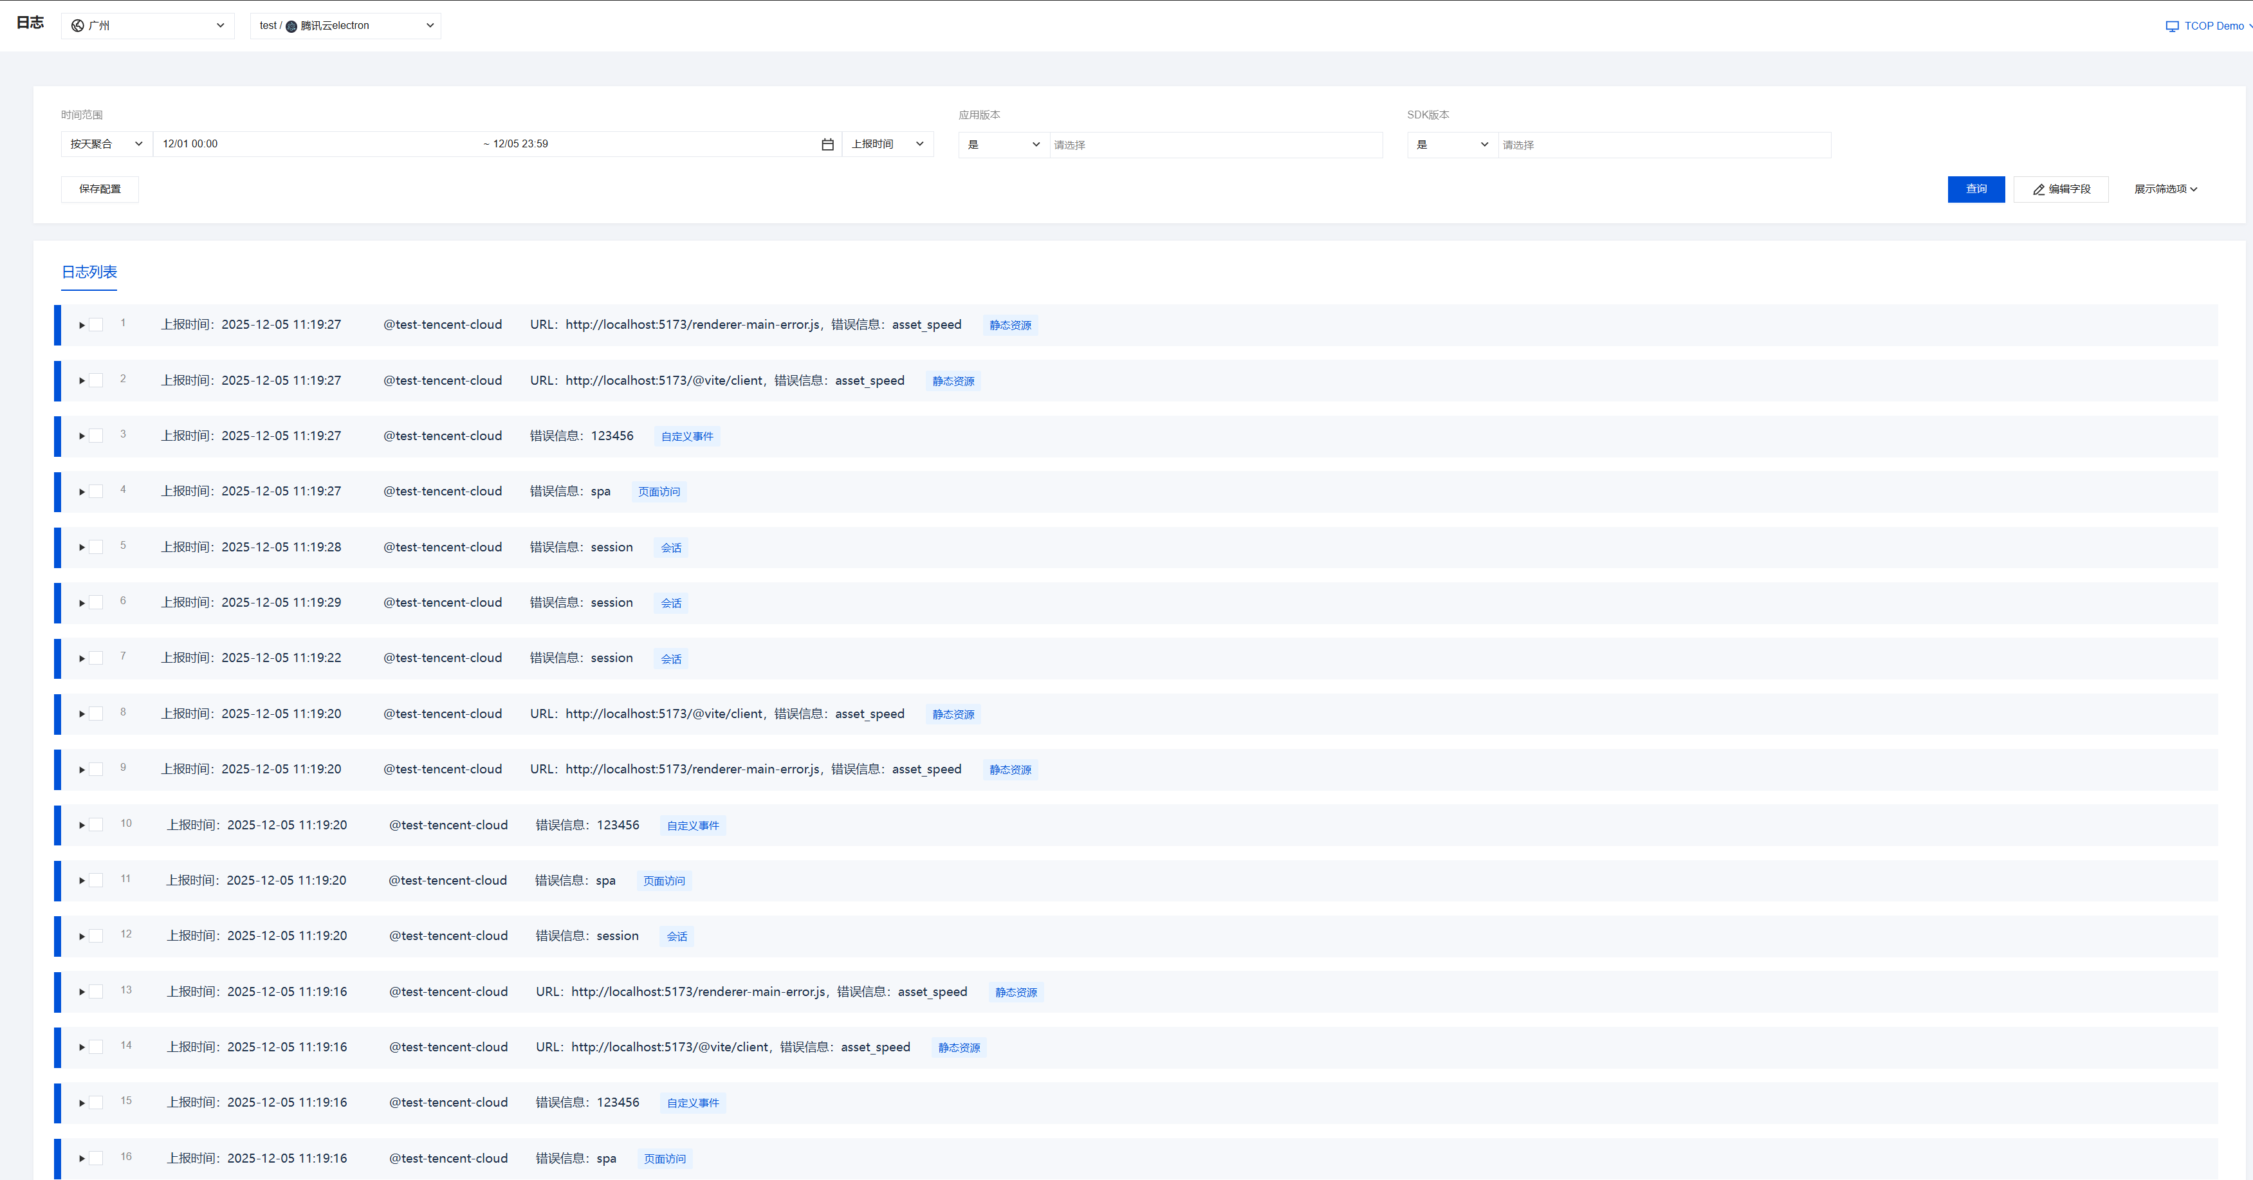Expand log row 2 details arrow
Screen dimensions: 2253x1180
point(81,380)
